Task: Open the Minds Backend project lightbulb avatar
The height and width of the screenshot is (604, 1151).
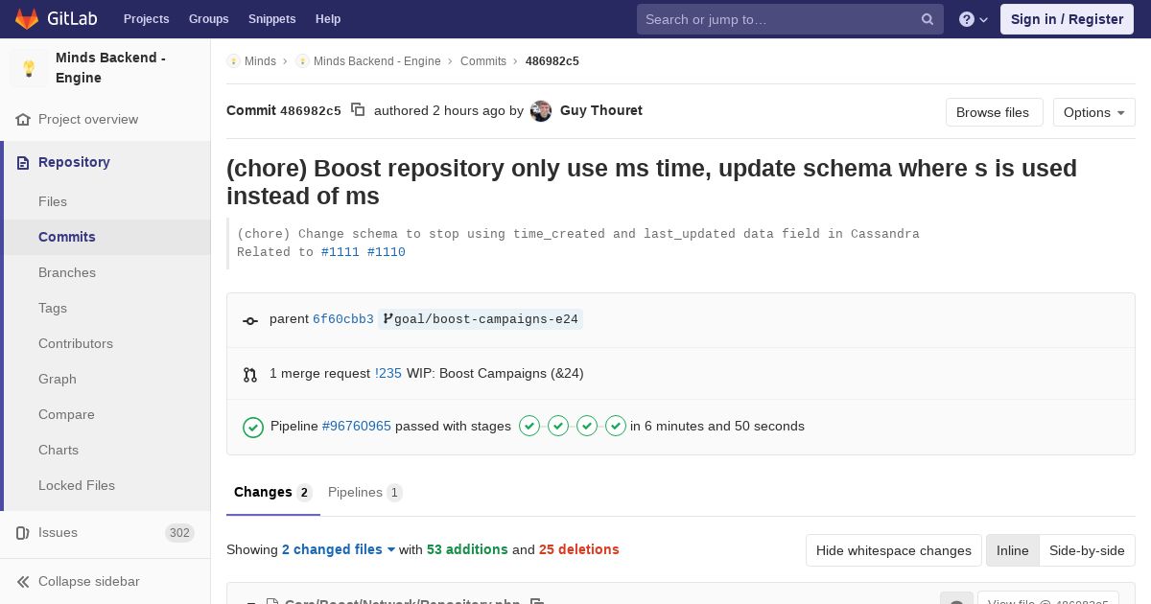Action: 29,68
